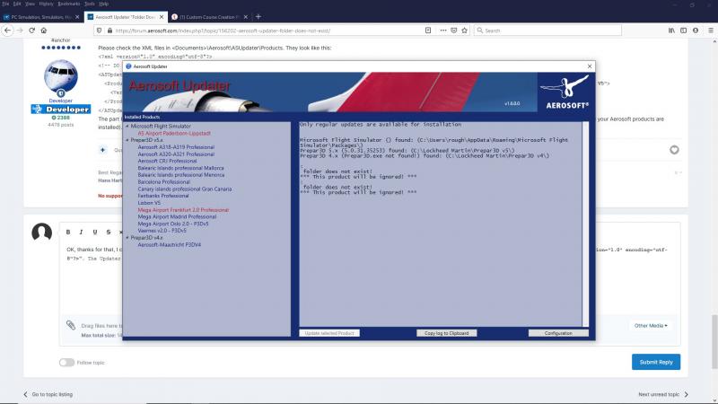Open the page actions three-dot menu

442,31
